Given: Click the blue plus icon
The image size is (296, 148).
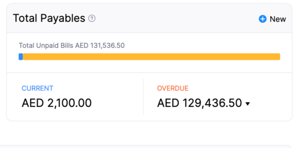Looking at the screenshot, I should tap(262, 19).
